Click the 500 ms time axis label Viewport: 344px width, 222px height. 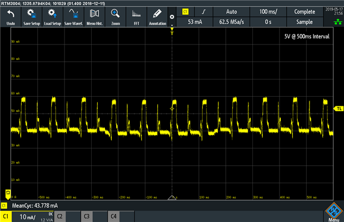pyautogui.click(x=312, y=198)
